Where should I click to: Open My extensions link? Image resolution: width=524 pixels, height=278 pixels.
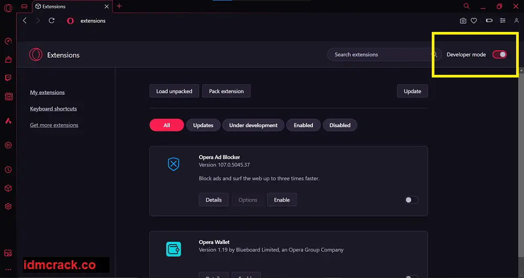click(48, 93)
